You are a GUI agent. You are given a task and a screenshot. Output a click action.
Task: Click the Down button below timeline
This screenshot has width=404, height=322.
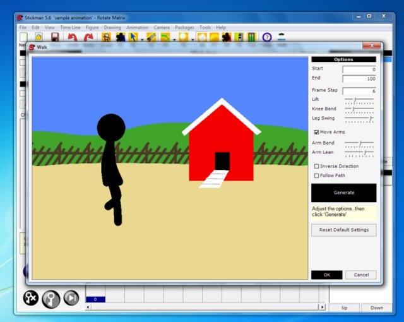point(377,308)
